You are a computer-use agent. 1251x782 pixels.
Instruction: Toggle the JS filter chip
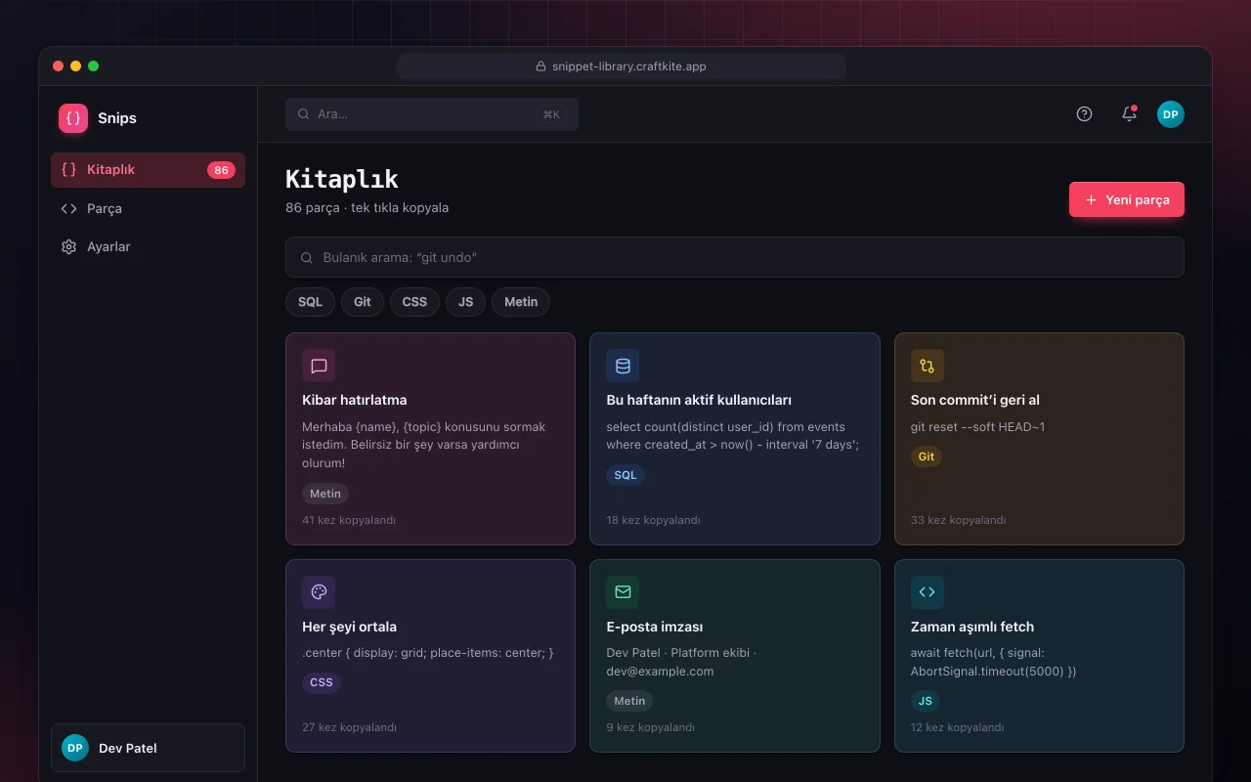point(465,302)
